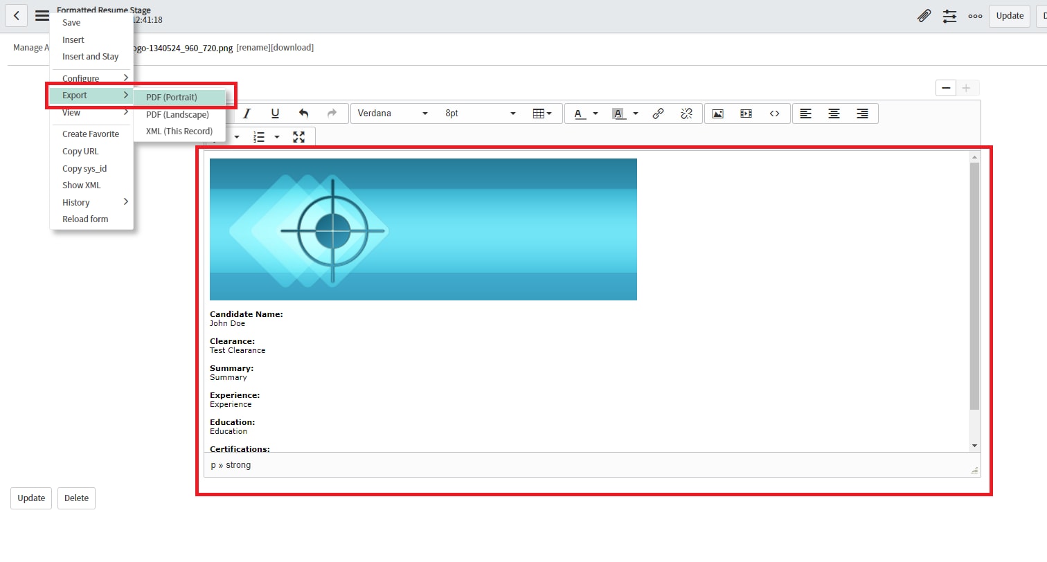This screenshot has width=1047, height=562.
Task: Apply text color with the underlined A
Action: click(578, 114)
